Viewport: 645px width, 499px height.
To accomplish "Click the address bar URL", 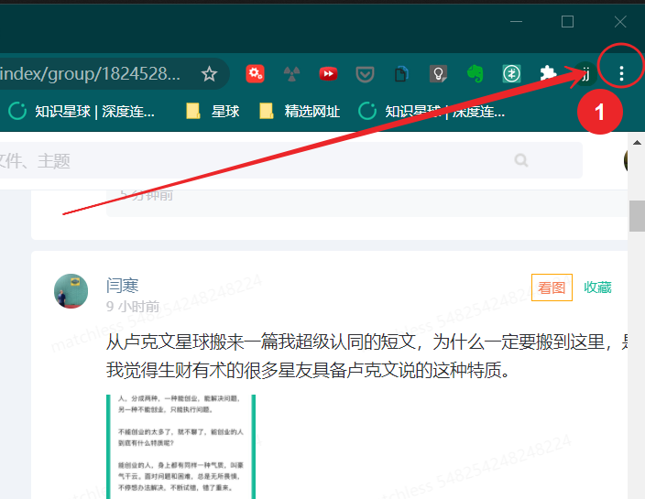I will (92, 73).
